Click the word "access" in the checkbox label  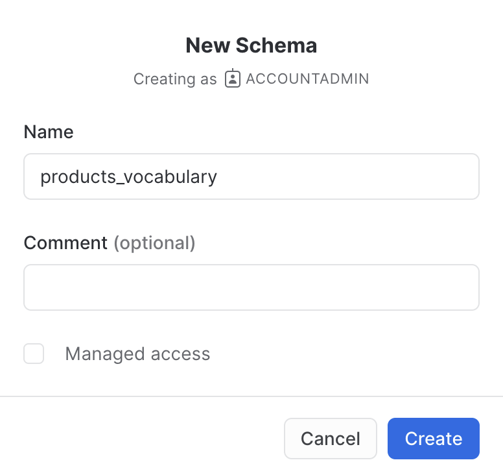180,354
